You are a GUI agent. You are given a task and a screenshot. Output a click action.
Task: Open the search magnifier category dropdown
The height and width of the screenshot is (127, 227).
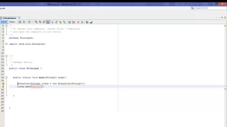pos(193,8)
